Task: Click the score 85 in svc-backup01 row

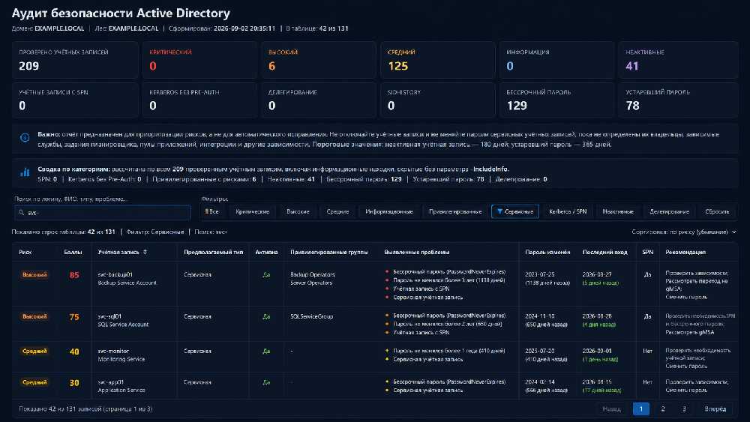Action: tap(74, 275)
